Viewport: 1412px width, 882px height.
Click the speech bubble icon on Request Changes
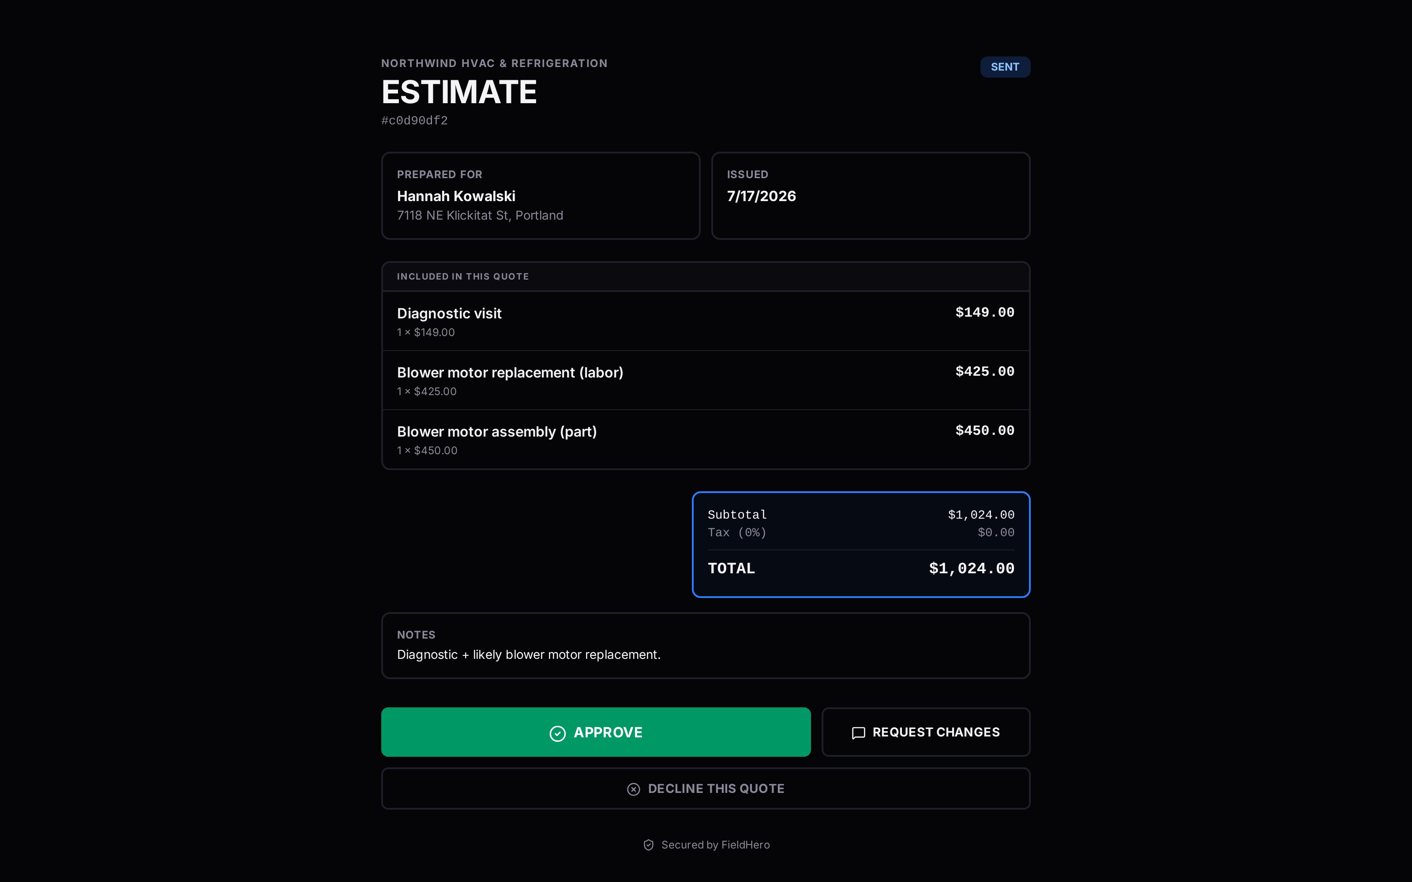tap(858, 733)
